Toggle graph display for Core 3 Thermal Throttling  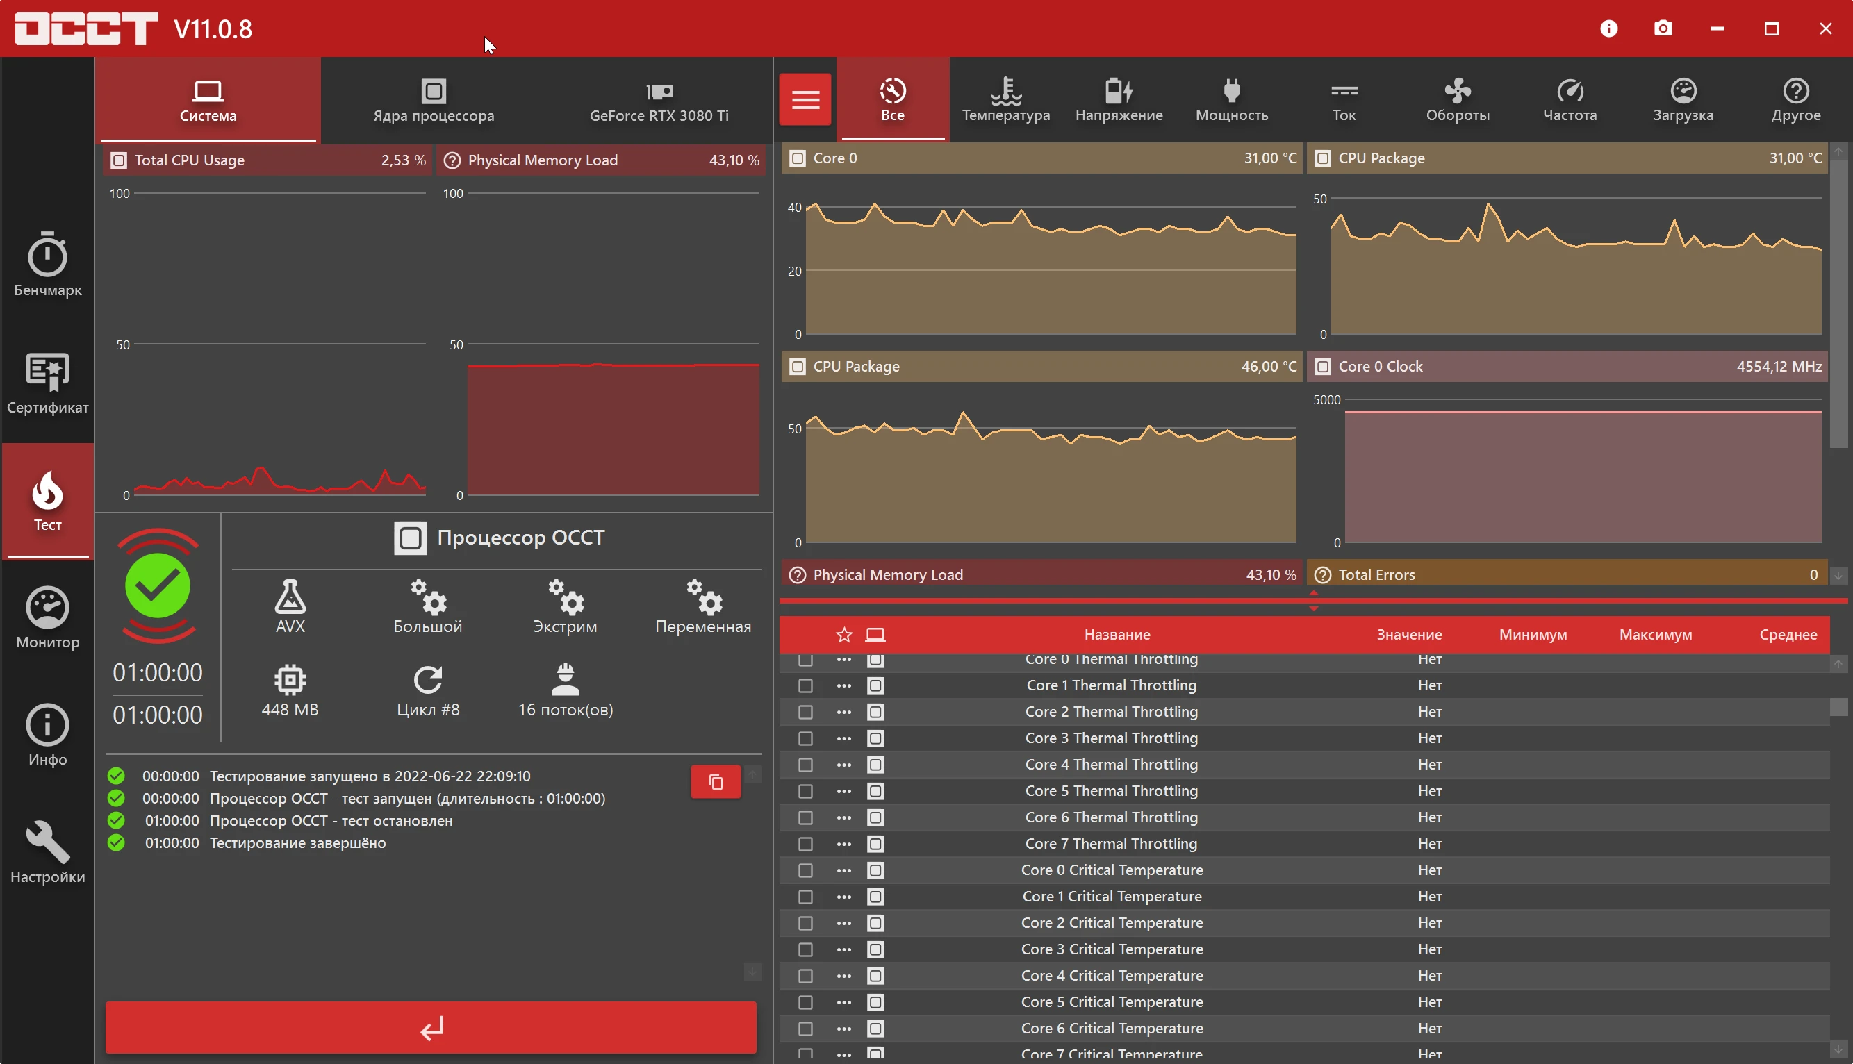coord(875,738)
